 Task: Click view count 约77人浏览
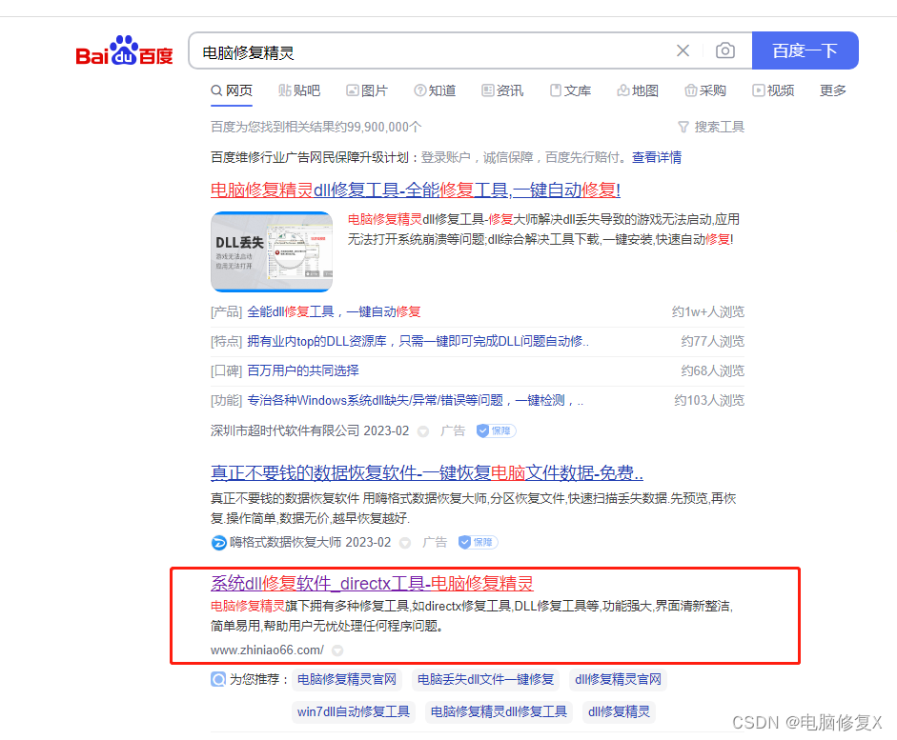click(713, 342)
